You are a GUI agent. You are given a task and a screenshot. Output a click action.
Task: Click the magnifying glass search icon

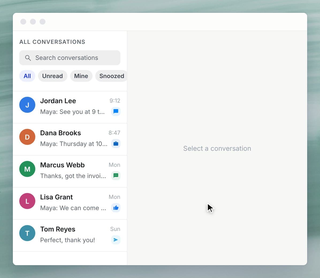[28, 58]
